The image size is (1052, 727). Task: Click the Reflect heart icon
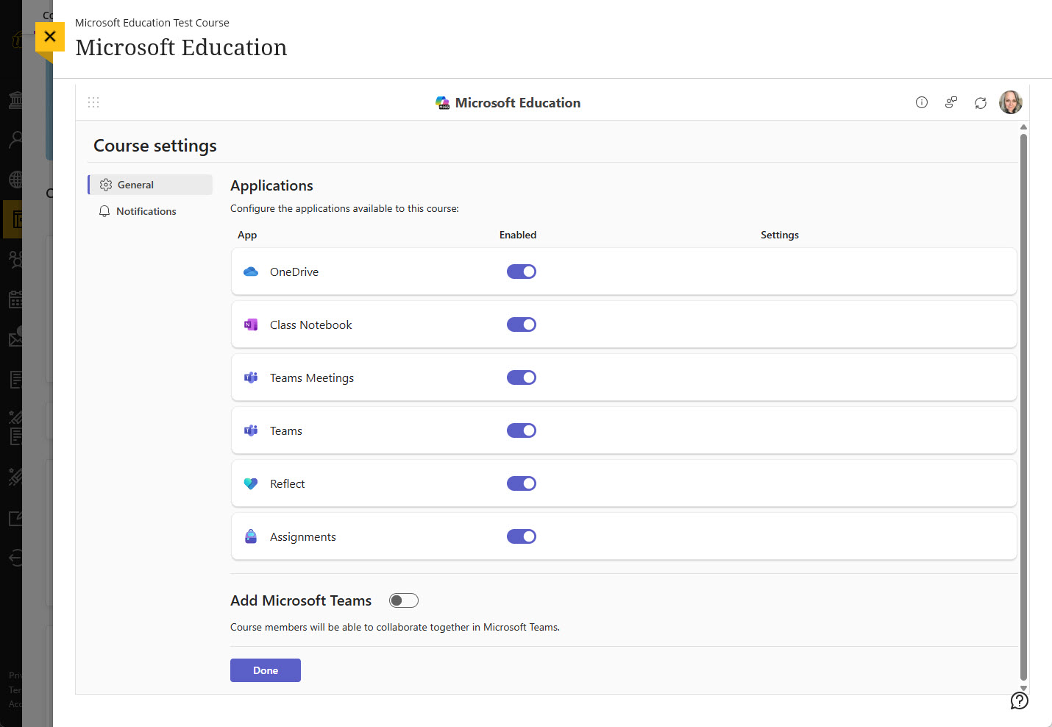(250, 483)
